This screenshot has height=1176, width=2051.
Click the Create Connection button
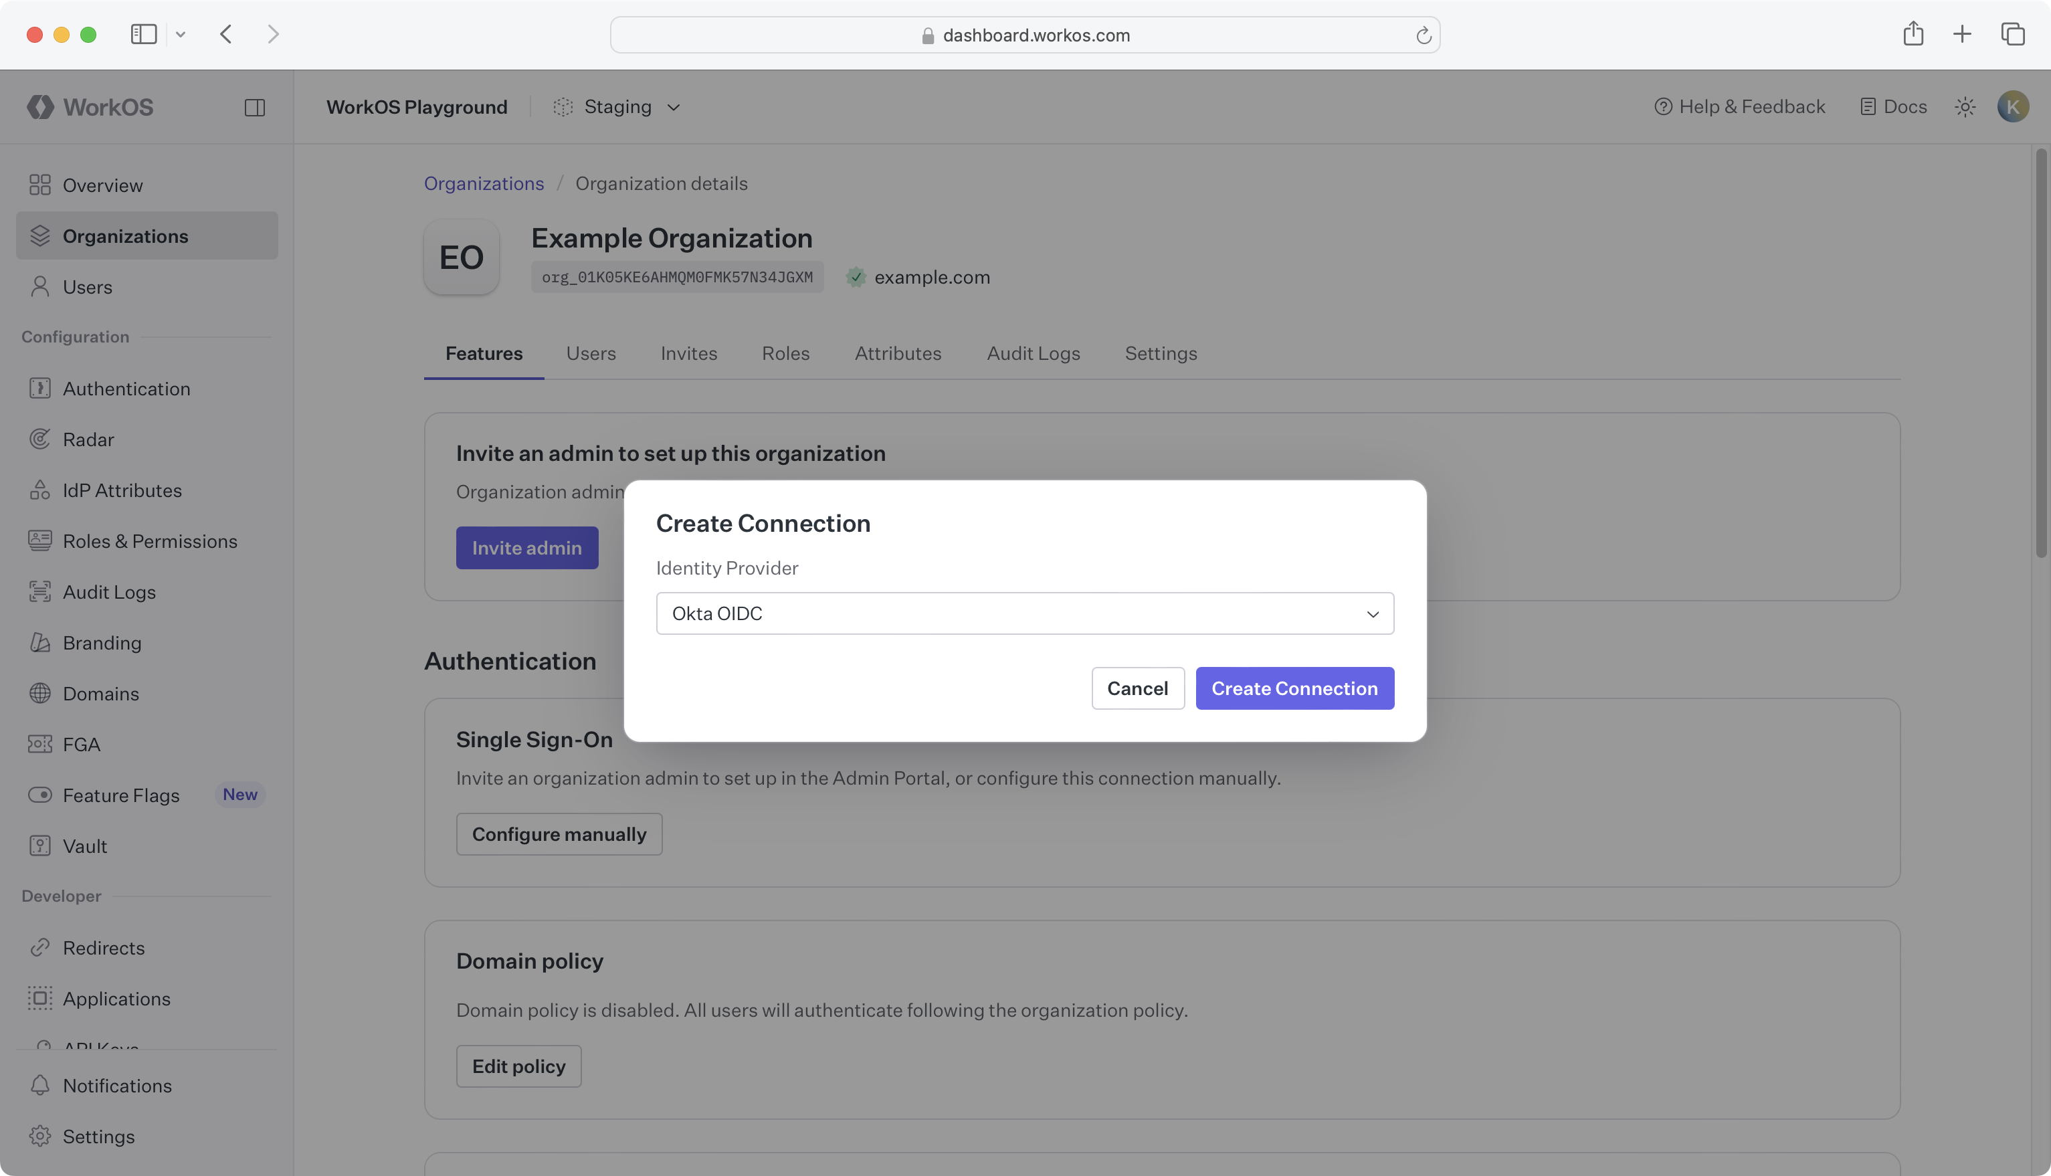click(x=1294, y=688)
